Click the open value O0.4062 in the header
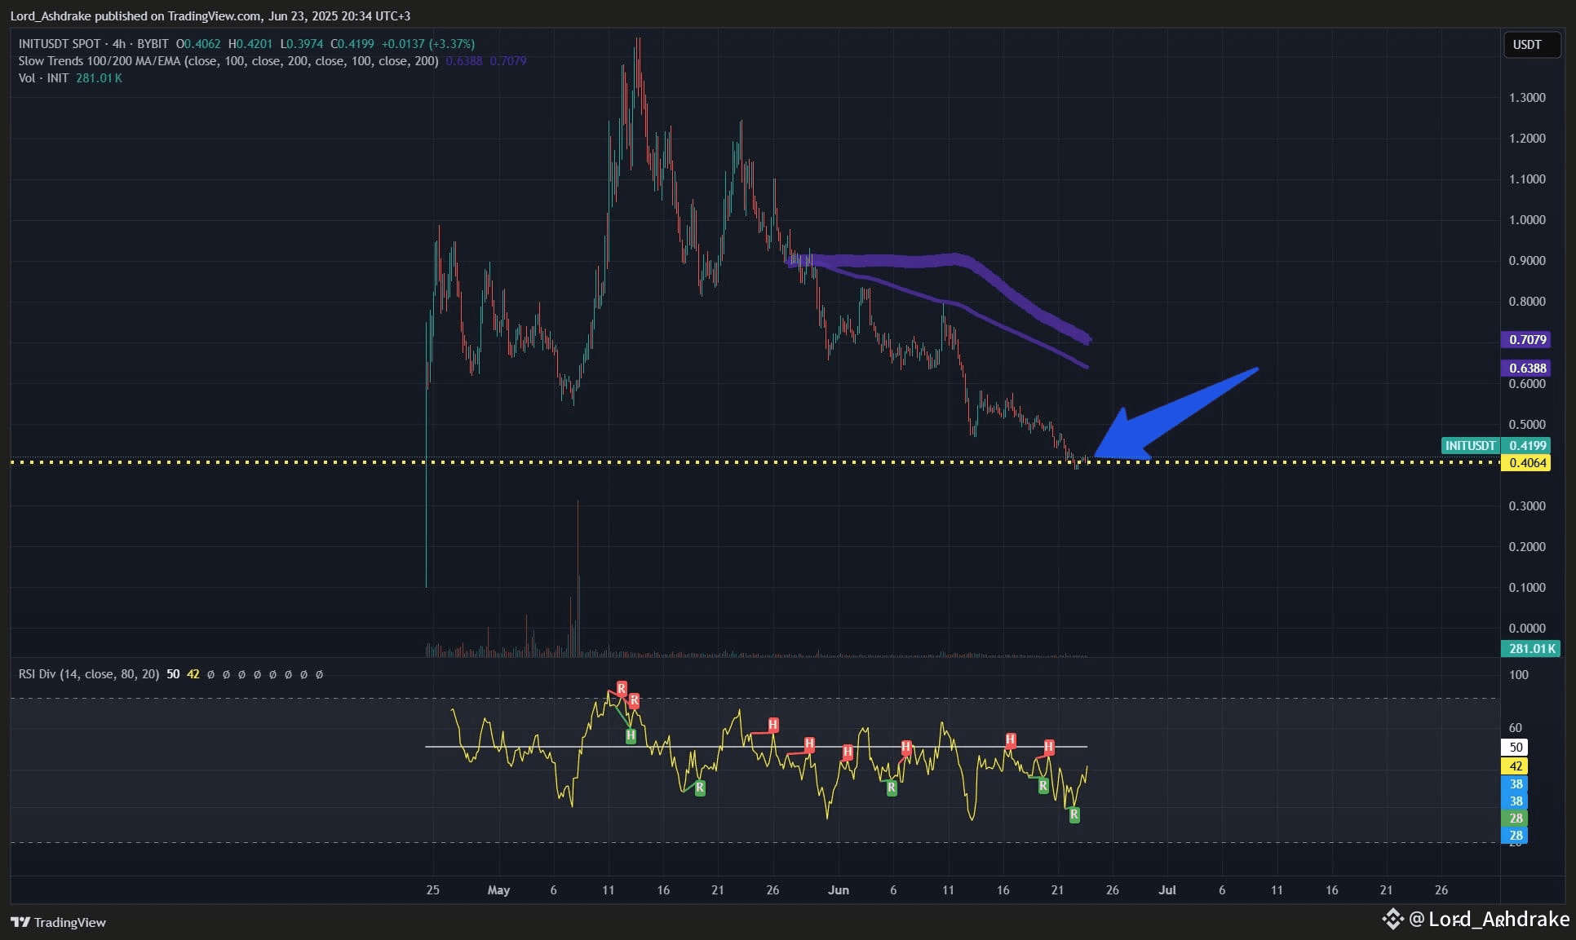Screen dimensions: 1576x940 coord(198,44)
